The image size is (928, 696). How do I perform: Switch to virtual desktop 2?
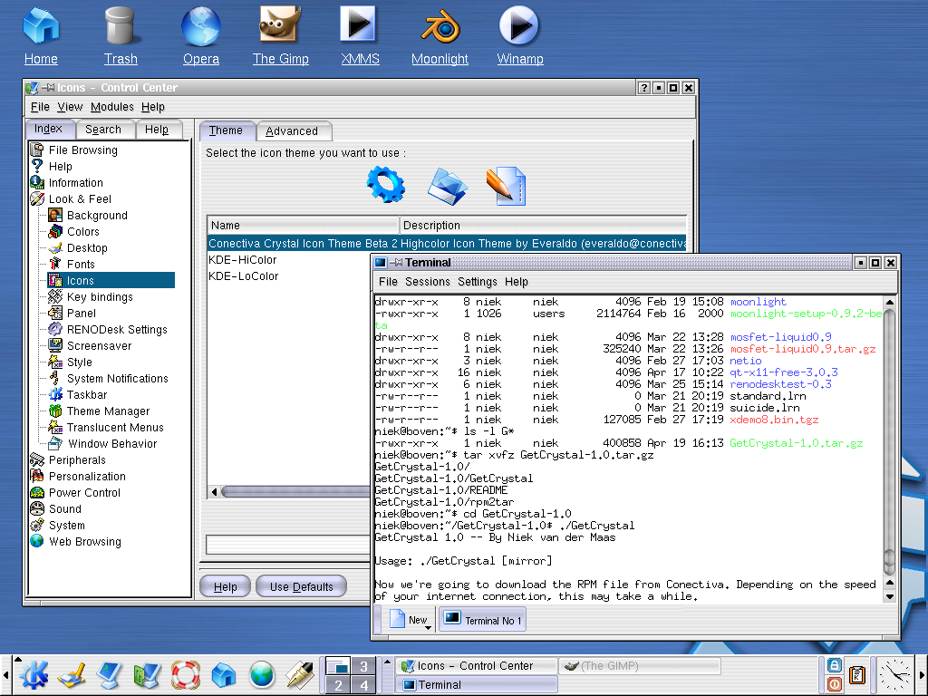point(338,685)
